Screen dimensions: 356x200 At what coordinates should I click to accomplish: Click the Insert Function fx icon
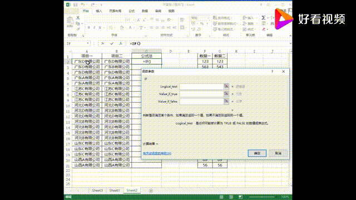tap(121, 43)
